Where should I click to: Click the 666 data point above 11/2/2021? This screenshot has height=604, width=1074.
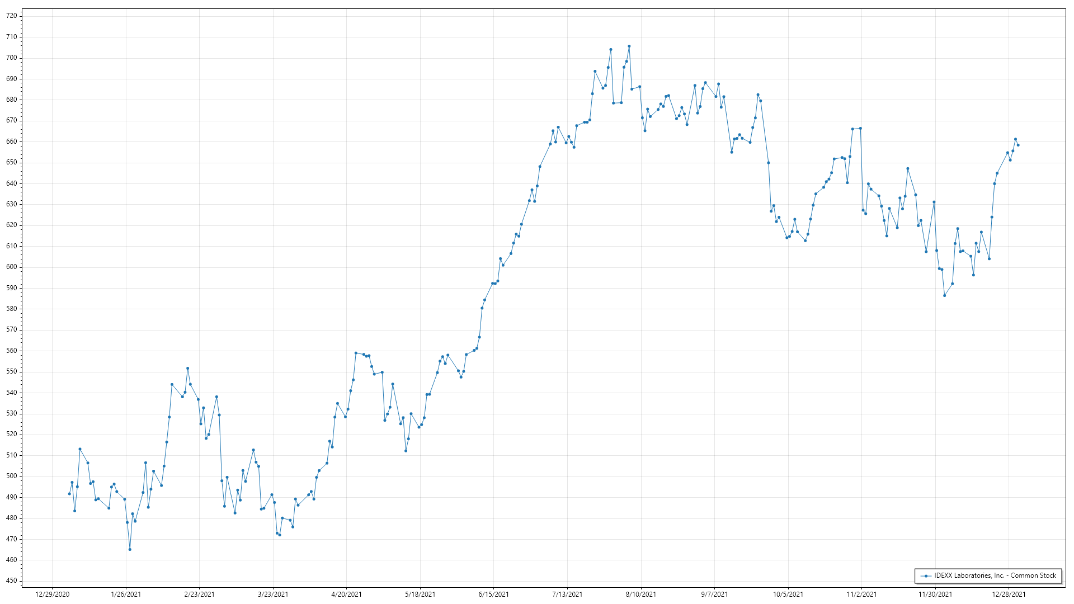tap(860, 129)
